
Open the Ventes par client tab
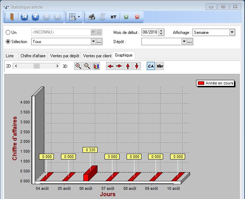97,55
